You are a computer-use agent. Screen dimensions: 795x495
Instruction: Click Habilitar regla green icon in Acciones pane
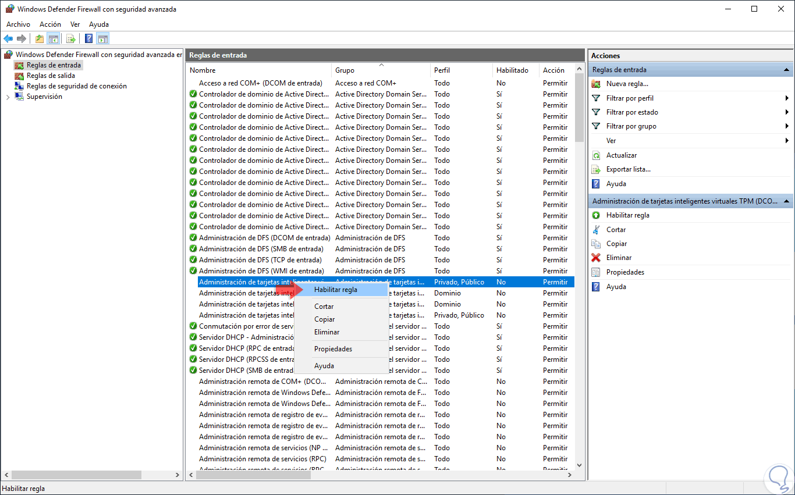coord(596,215)
